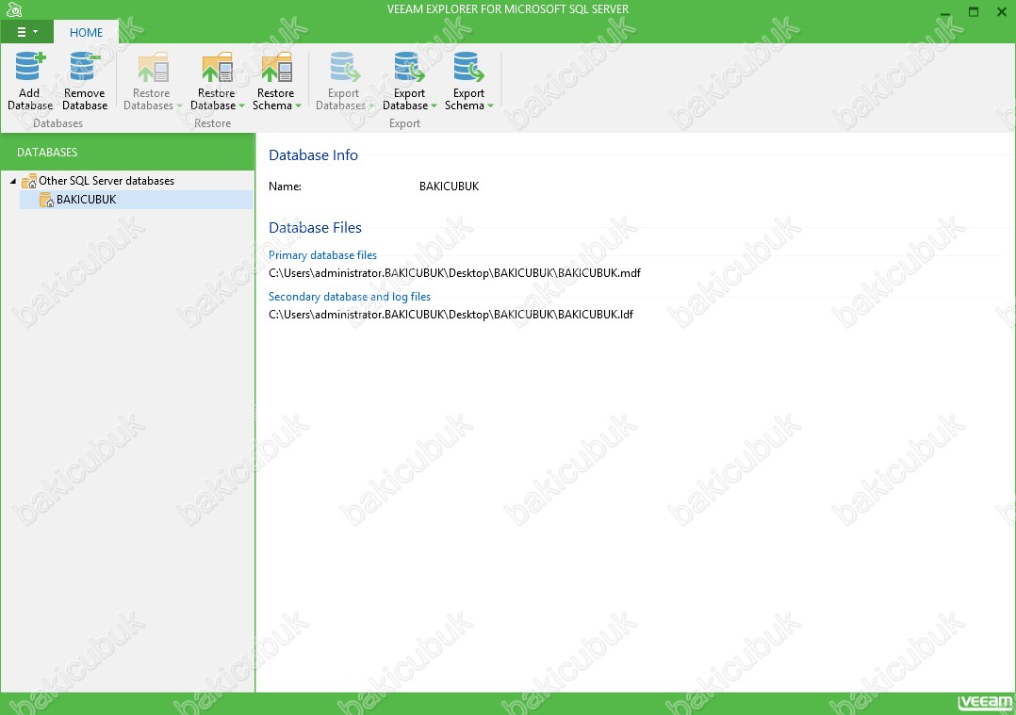Image resolution: width=1016 pixels, height=715 pixels.
Task: Open the Restore Databases dropdown arrow
Action: point(179,106)
